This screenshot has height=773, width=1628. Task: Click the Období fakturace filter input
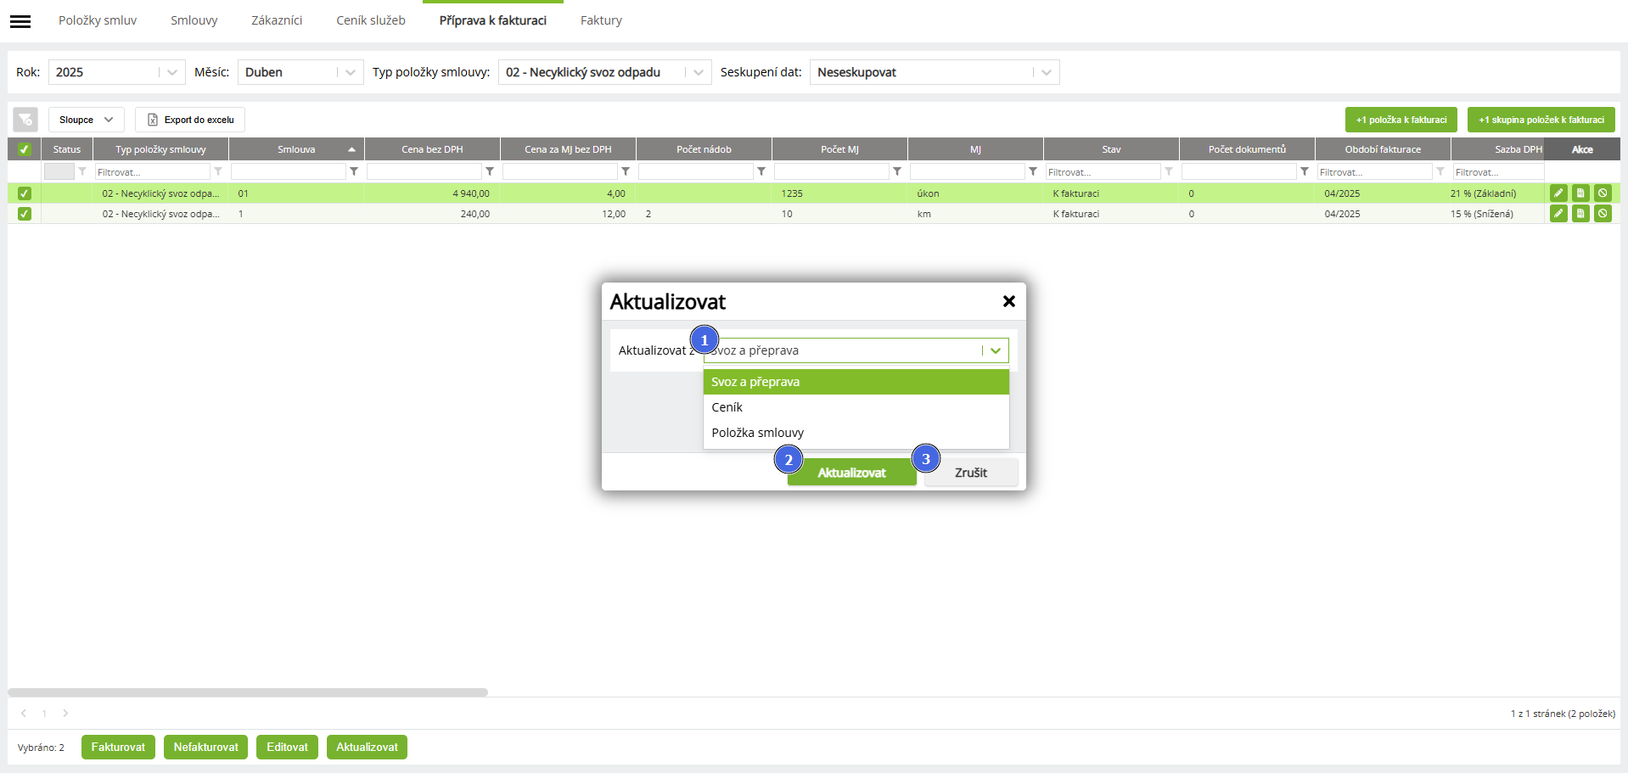(1375, 171)
